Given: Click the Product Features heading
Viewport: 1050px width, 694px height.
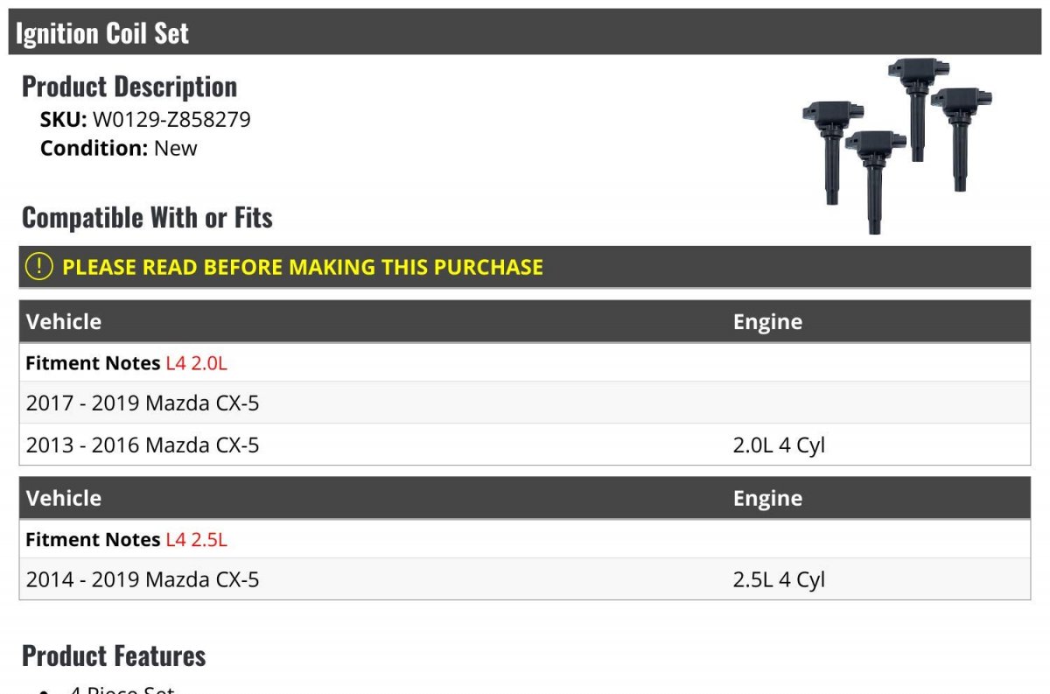Looking at the screenshot, I should coord(114,655).
